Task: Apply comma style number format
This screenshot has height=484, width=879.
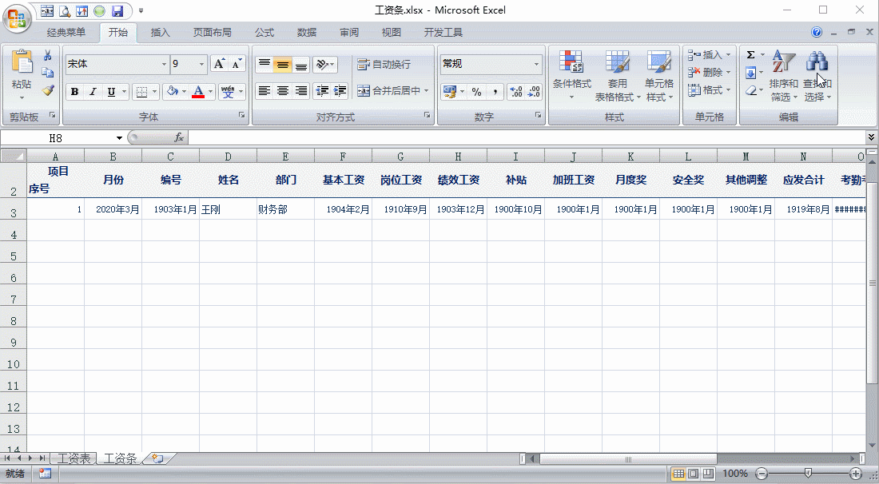Action: point(495,91)
